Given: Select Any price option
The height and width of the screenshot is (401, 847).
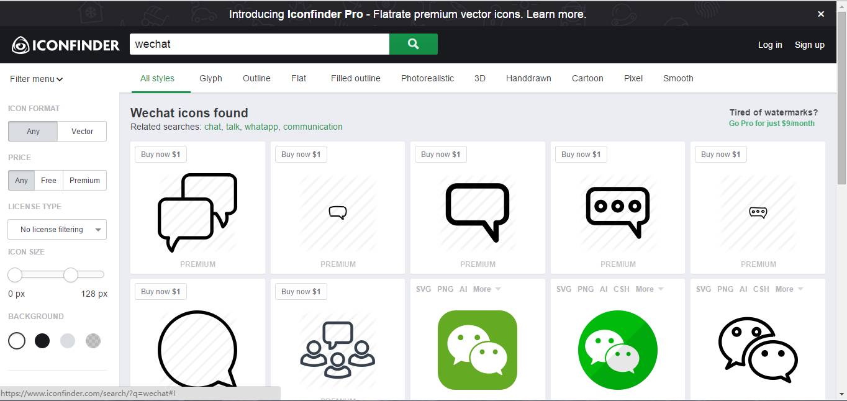Looking at the screenshot, I should click(x=22, y=181).
